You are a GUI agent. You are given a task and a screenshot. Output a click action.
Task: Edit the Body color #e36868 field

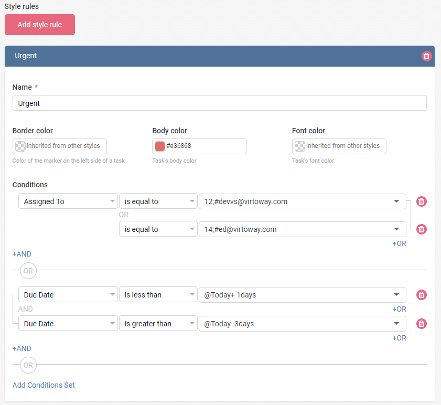(199, 146)
